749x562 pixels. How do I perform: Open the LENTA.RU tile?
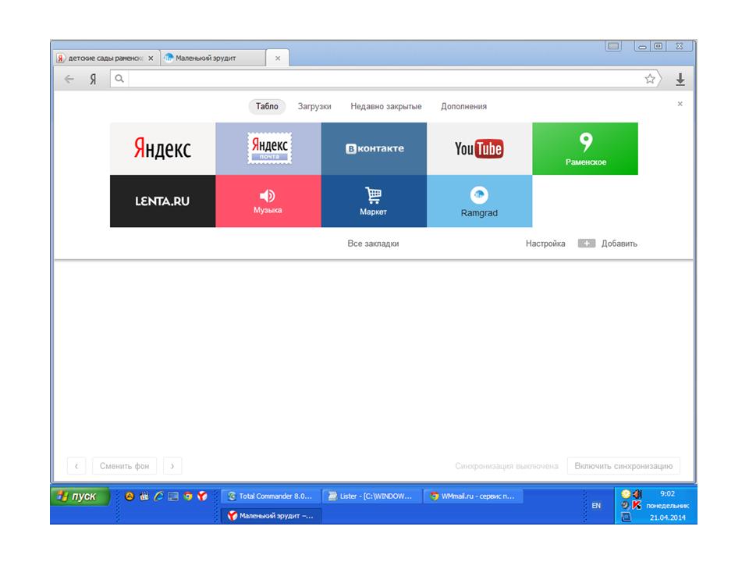click(162, 201)
